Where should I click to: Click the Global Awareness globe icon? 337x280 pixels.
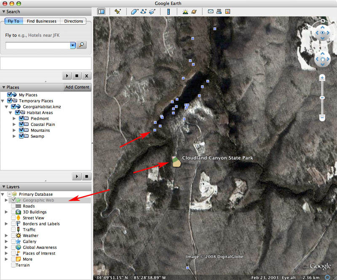(x=19, y=247)
